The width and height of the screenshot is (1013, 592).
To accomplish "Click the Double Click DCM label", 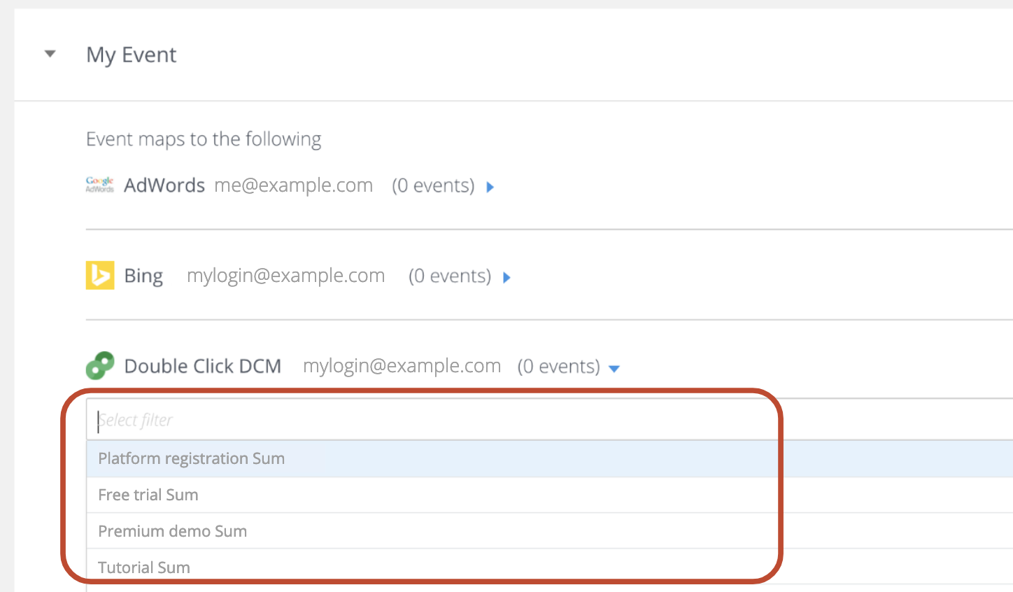I will [x=203, y=366].
